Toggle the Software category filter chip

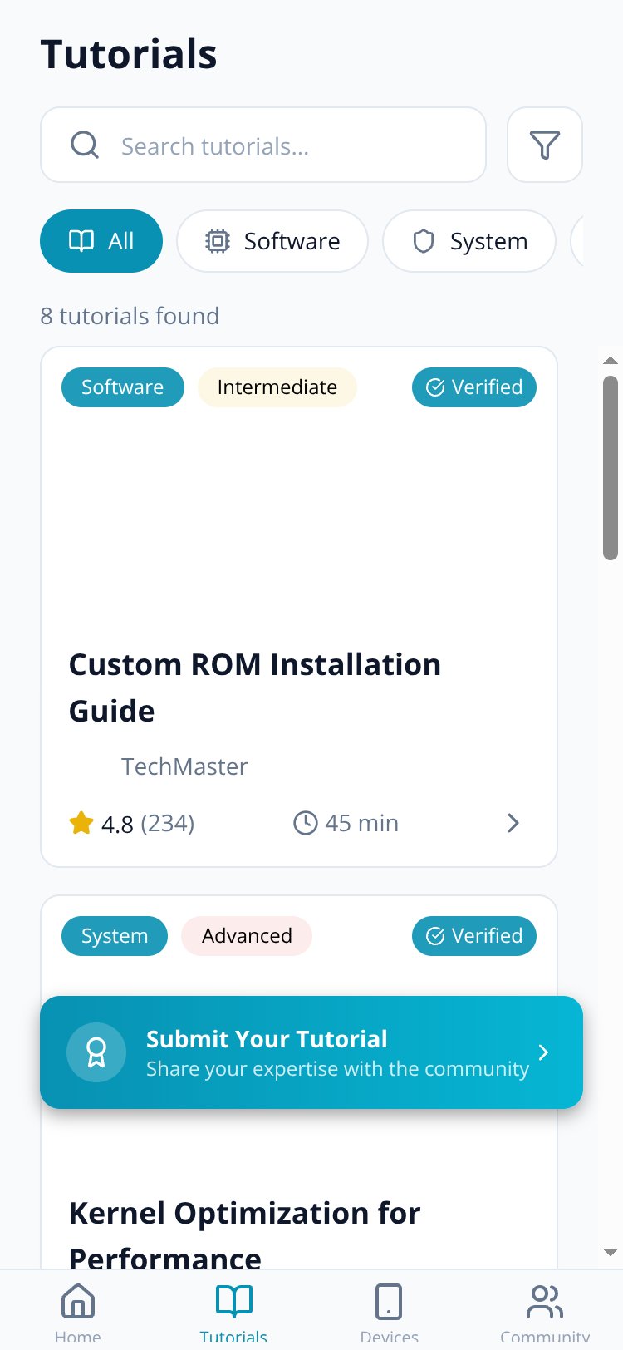tap(272, 241)
